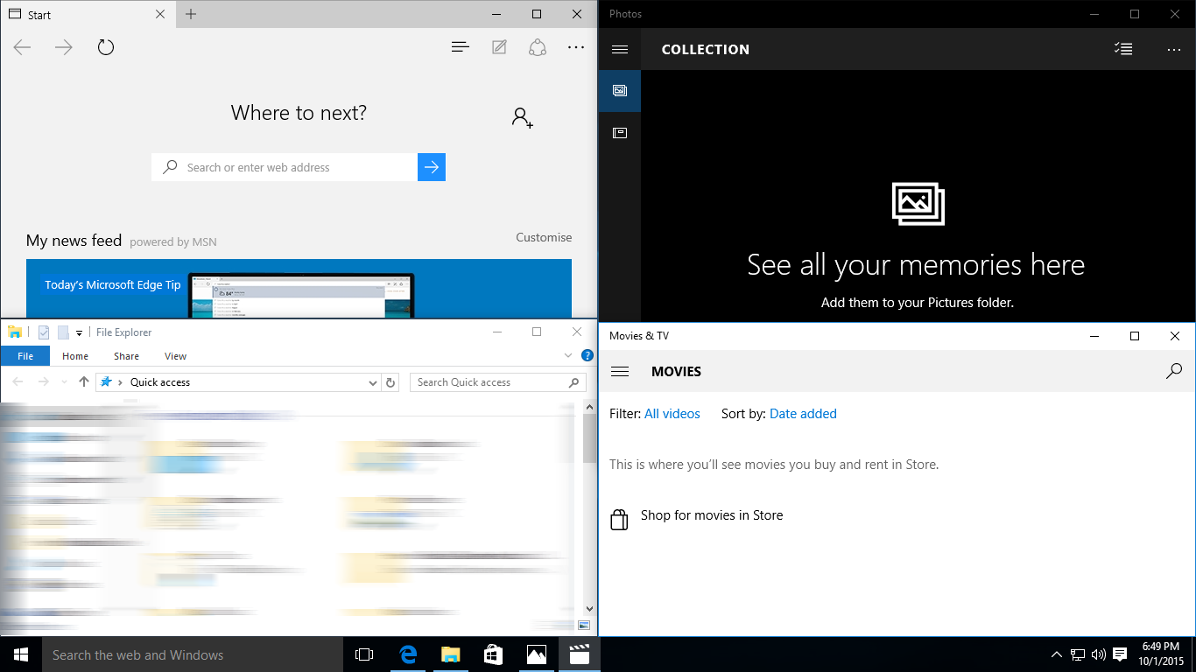Click the add account person icon
This screenshot has height=672, width=1196.
523,118
